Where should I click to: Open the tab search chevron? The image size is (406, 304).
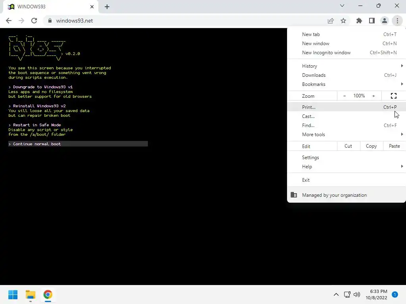pos(342,6)
